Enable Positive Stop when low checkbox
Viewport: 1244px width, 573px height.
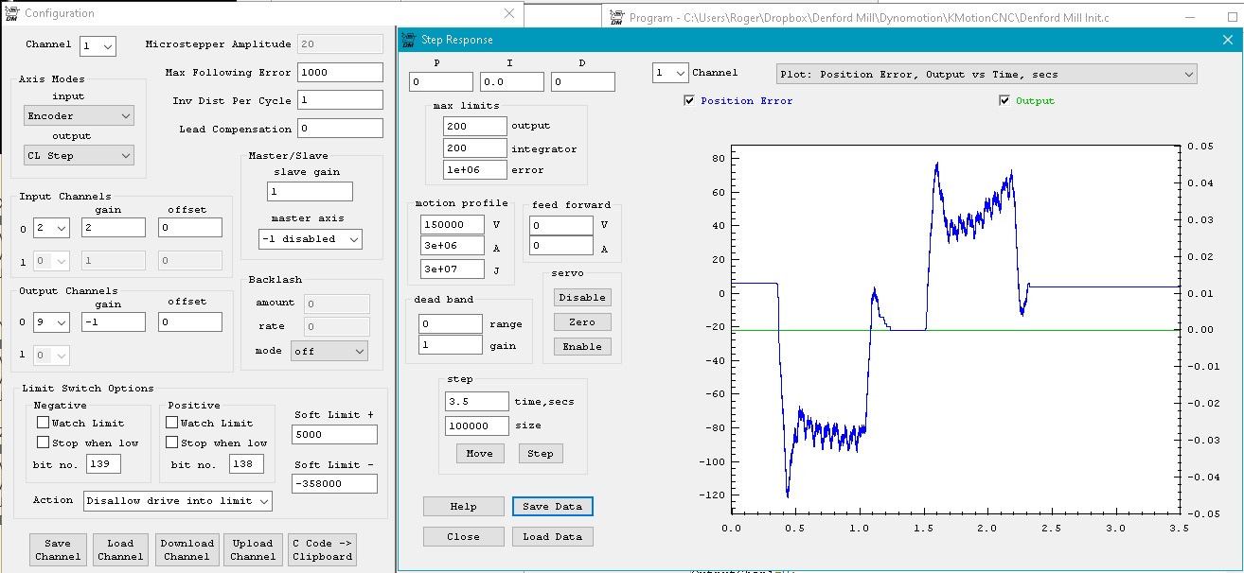[172, 443]
